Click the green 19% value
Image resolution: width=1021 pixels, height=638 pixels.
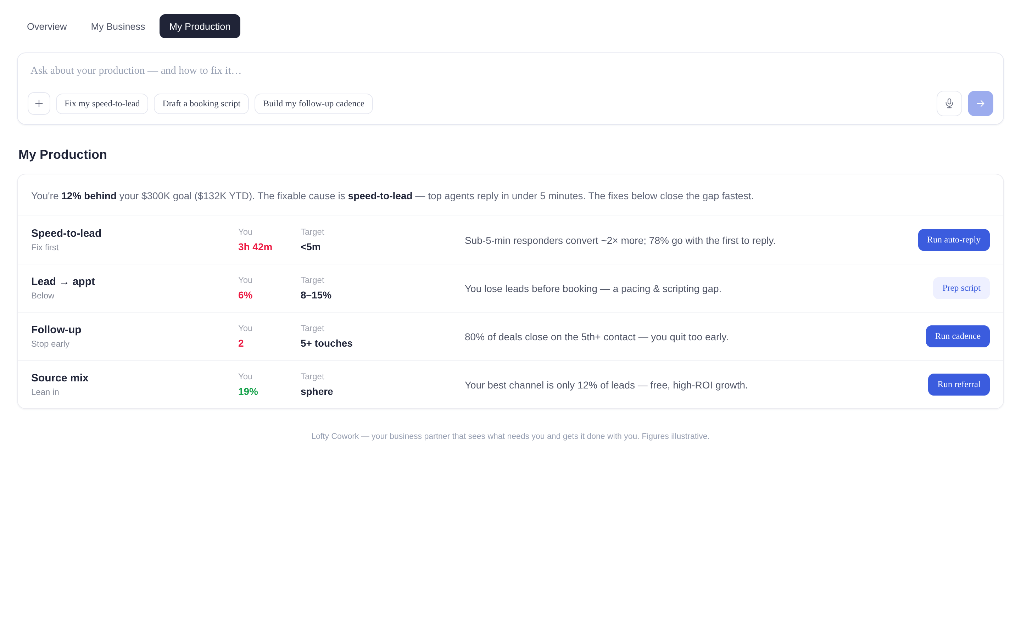[x=248, y=391]
